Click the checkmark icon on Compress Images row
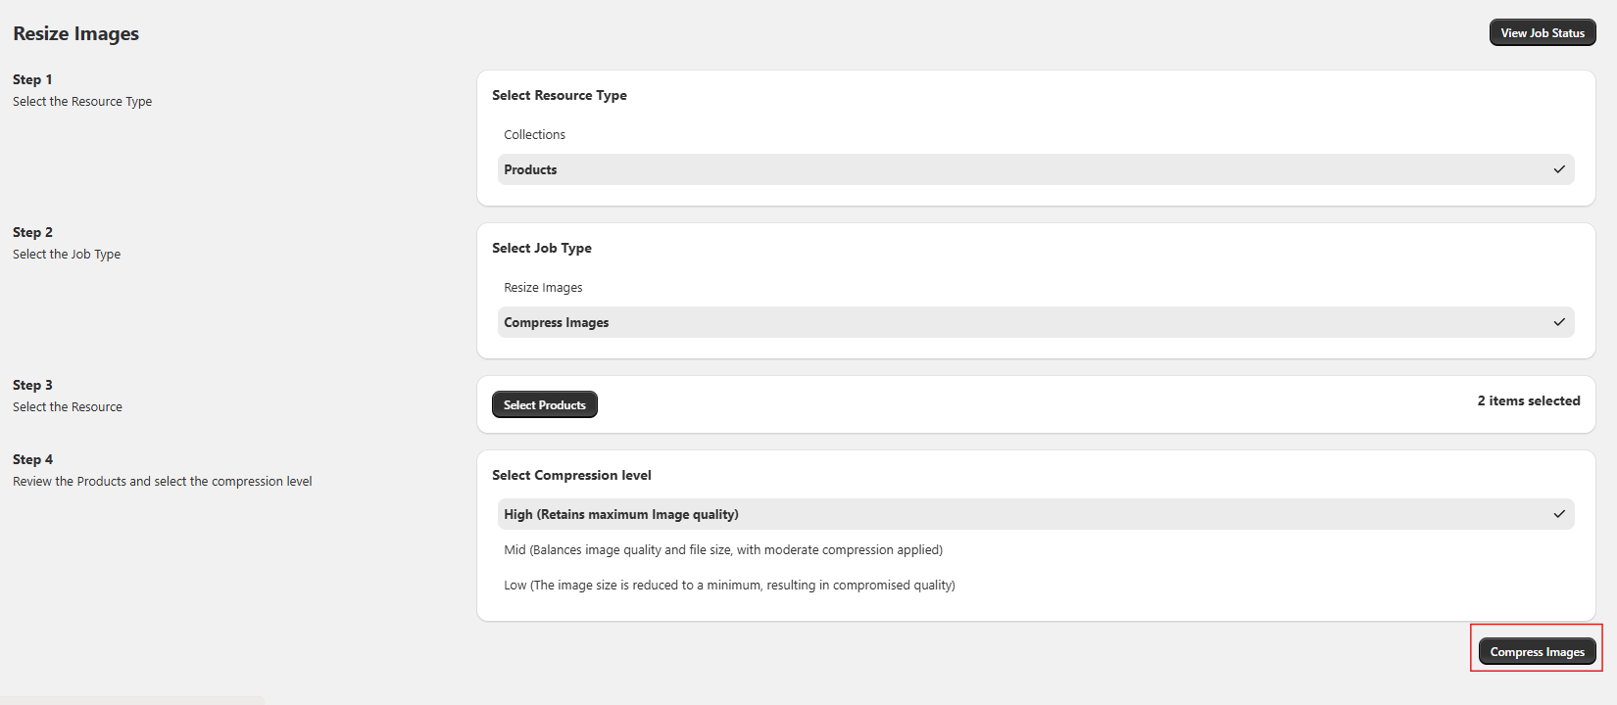Viewport: 1617px width, 705px height. (x=1559, y=322)
